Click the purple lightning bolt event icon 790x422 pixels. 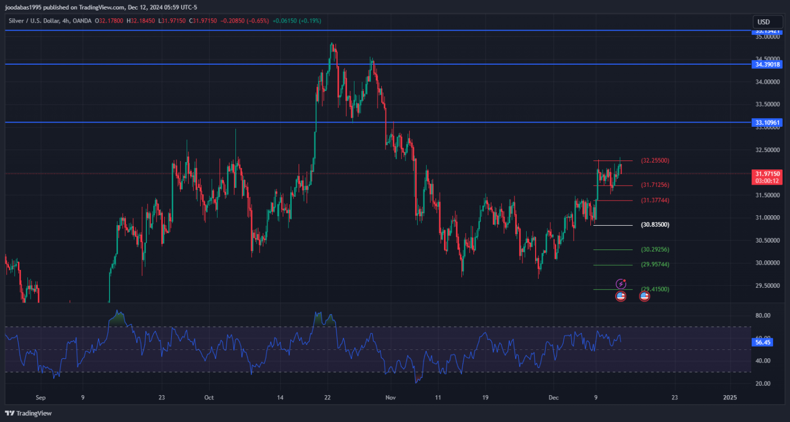[621, 284]
